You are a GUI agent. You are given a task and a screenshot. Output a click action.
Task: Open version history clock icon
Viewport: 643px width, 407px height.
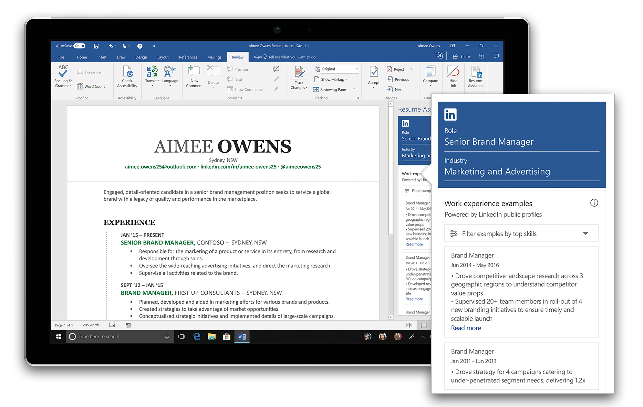(481, 56)
